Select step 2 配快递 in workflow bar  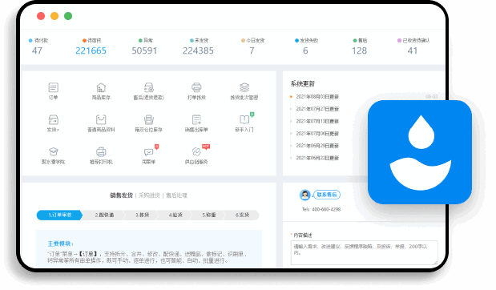(x=104, y=215)
